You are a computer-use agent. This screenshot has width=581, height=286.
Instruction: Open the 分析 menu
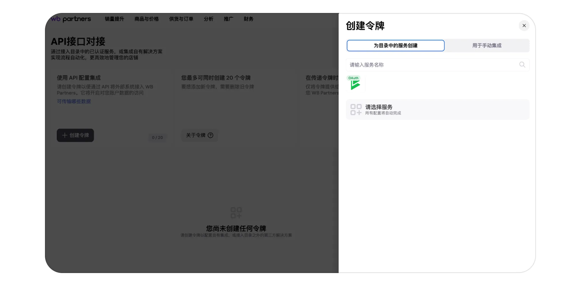(x=209, y=19)
